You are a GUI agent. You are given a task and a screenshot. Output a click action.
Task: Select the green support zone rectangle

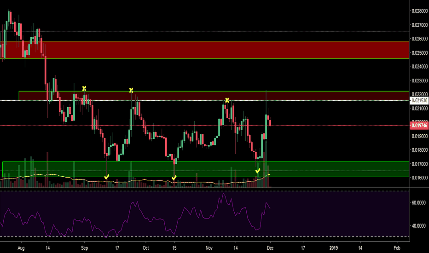pos(206,169)
